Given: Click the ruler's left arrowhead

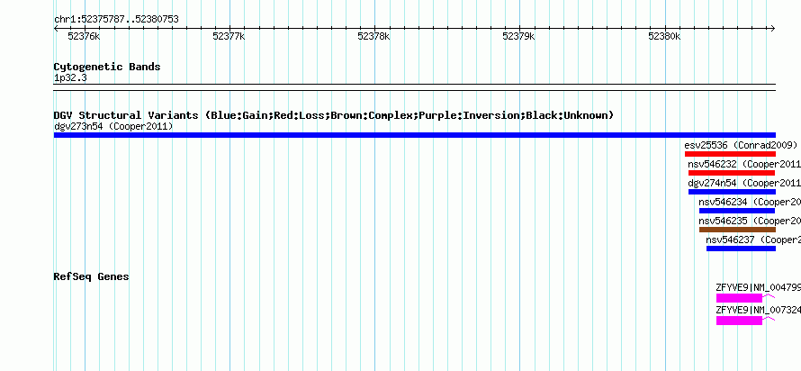Looking at the screenshot, I should pyautogui.click(x=56, y=29).
